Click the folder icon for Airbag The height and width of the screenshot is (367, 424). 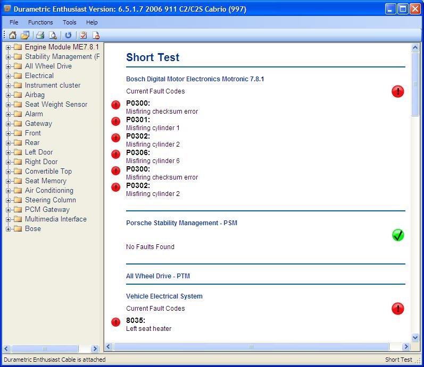(x=18, y=95)
